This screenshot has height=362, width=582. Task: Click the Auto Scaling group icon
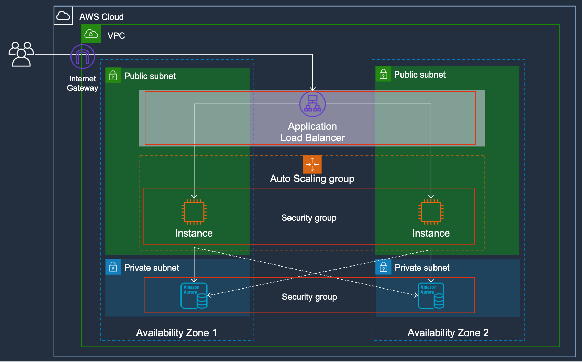pyautogui.click(x=312, y=164)
